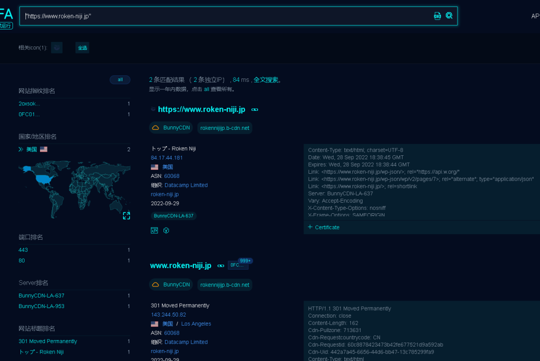Filter by fingerprint 0FC01...
540x361 pixels.
pos(29,114)
